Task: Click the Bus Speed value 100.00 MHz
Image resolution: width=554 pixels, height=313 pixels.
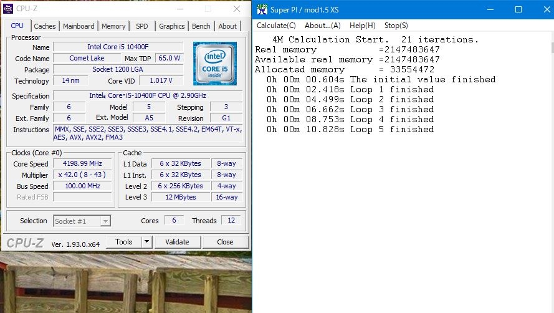Action: pyautogui.click(x=82, y=186)
